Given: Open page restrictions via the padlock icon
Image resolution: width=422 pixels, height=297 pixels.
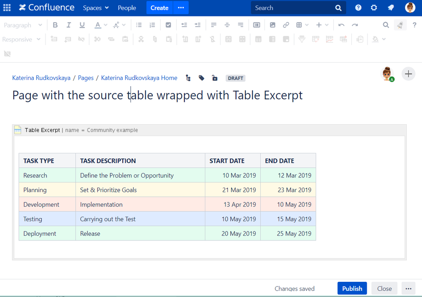Looking at the screenshot, I should click(215, 78).
